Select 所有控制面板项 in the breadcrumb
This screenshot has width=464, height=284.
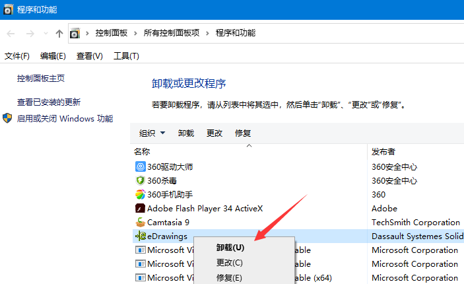click(x=172, y=33)
